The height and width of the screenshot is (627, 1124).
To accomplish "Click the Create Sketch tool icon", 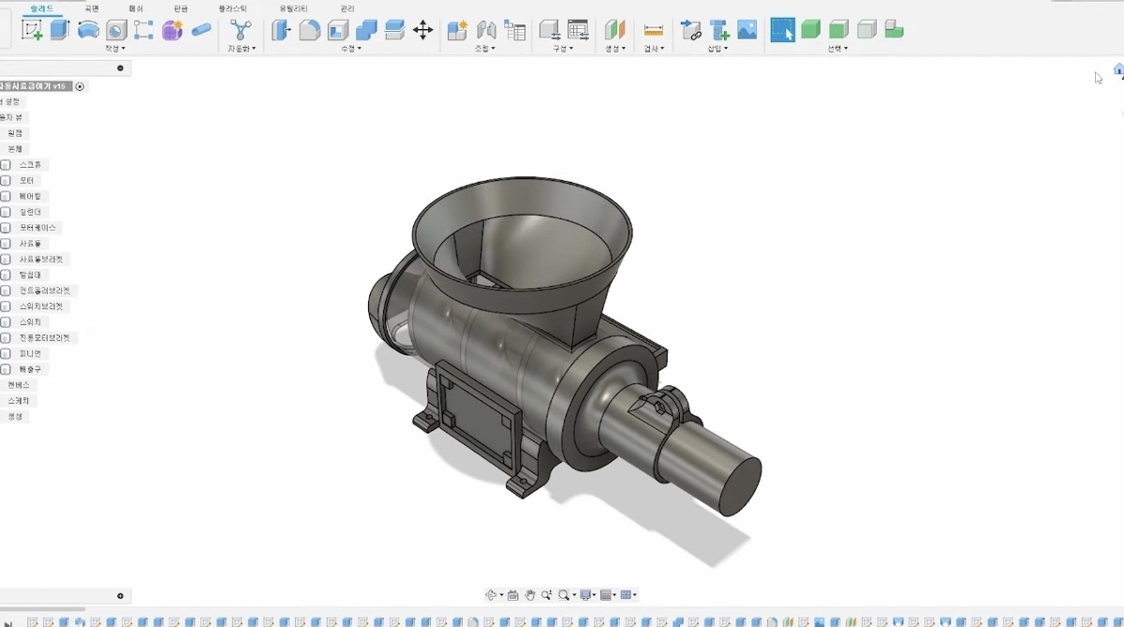I will (32, 30).
